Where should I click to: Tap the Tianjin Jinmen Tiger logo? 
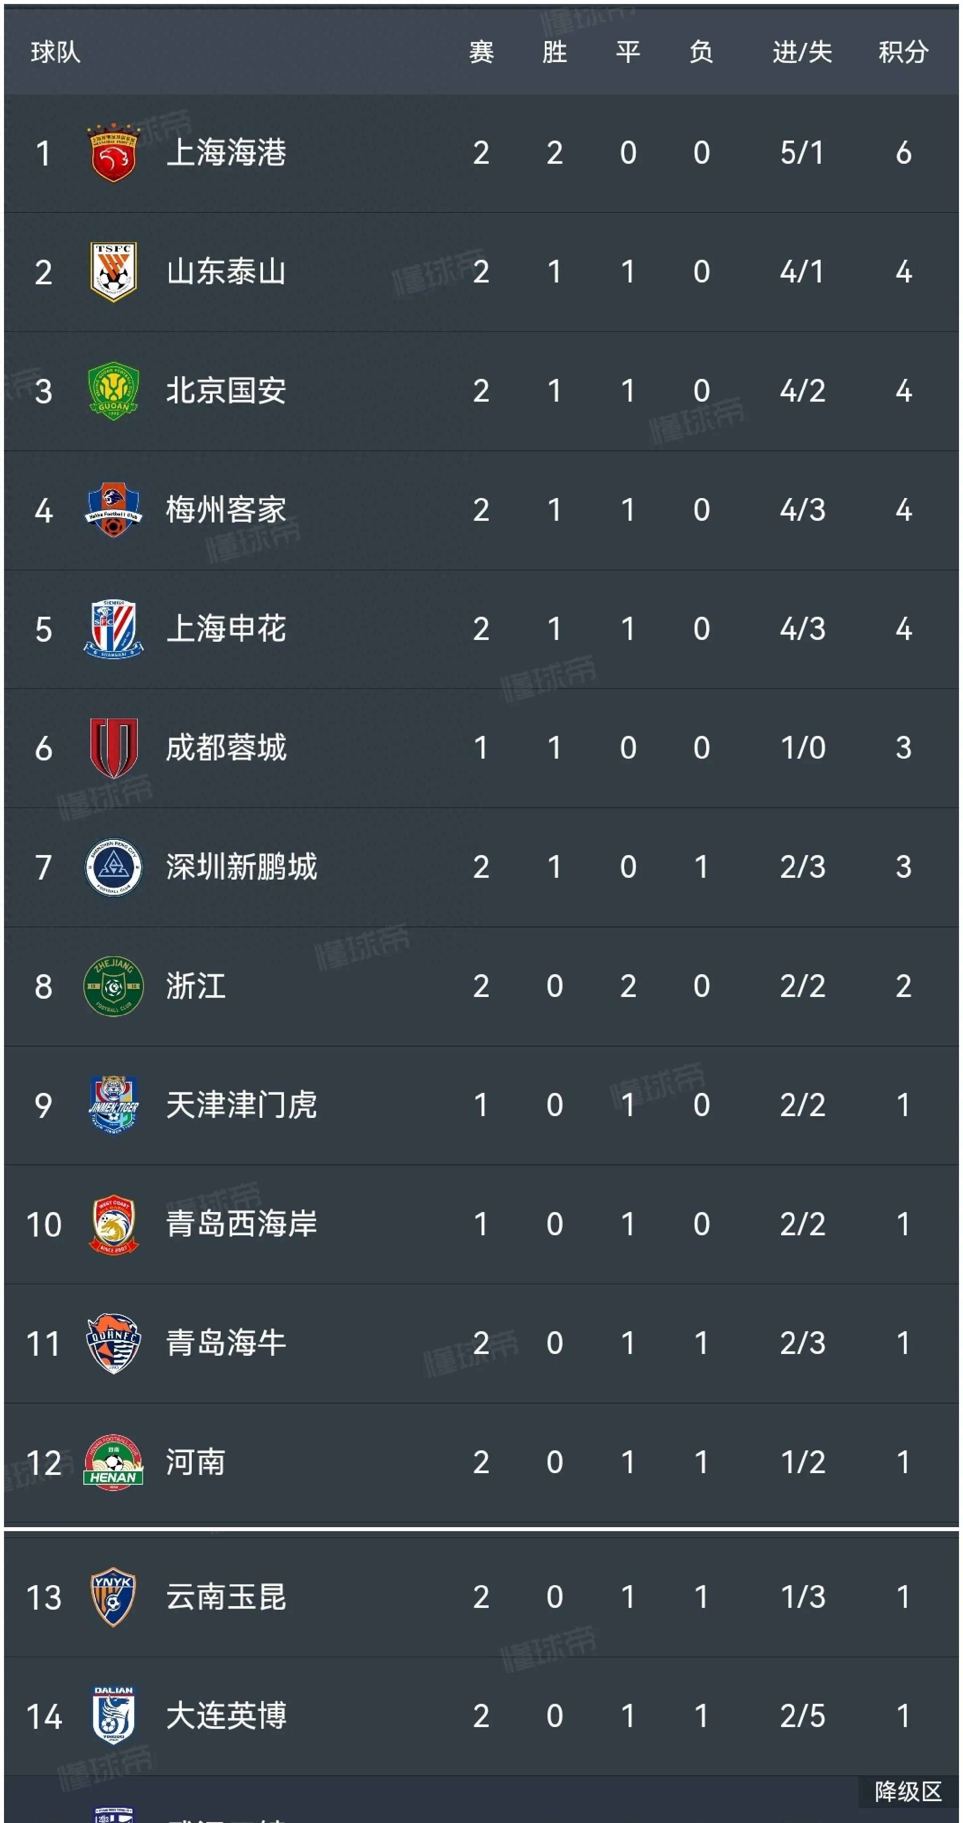tap(113, 1104)
